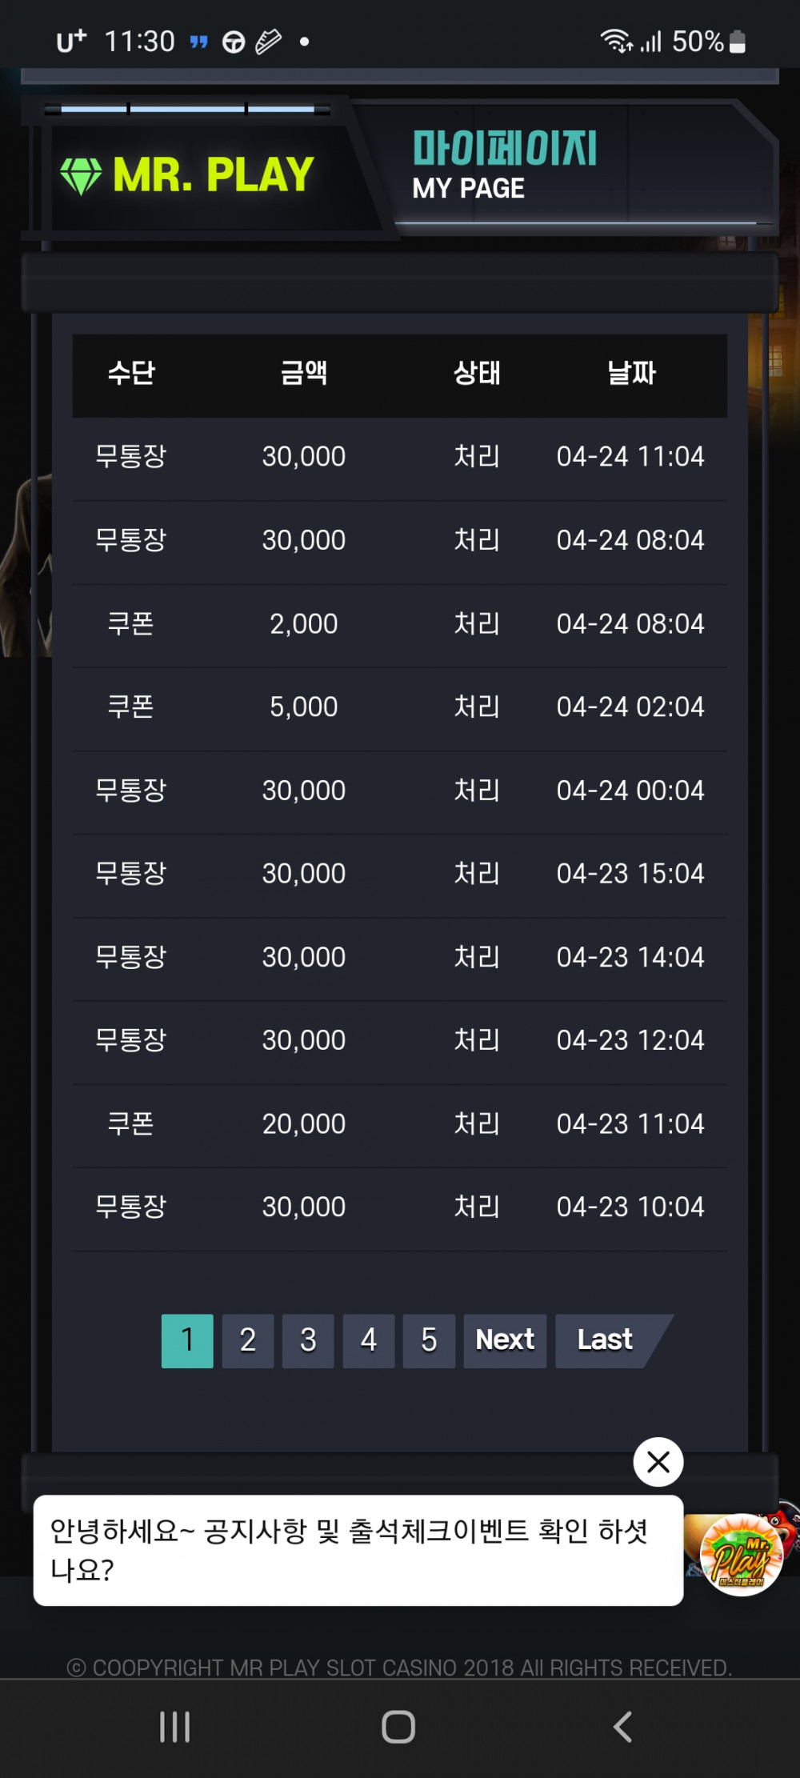Go to page 4 of history
Screen dimensions: 800x1778
pos(369,1340)
